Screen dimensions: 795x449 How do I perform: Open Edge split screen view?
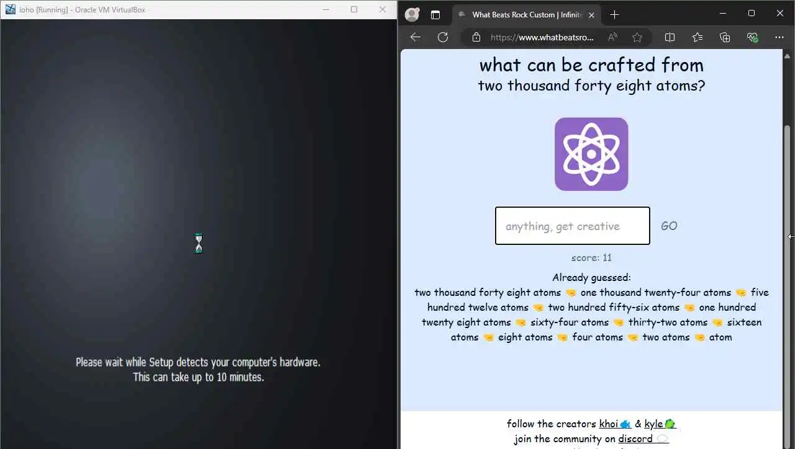670,37
